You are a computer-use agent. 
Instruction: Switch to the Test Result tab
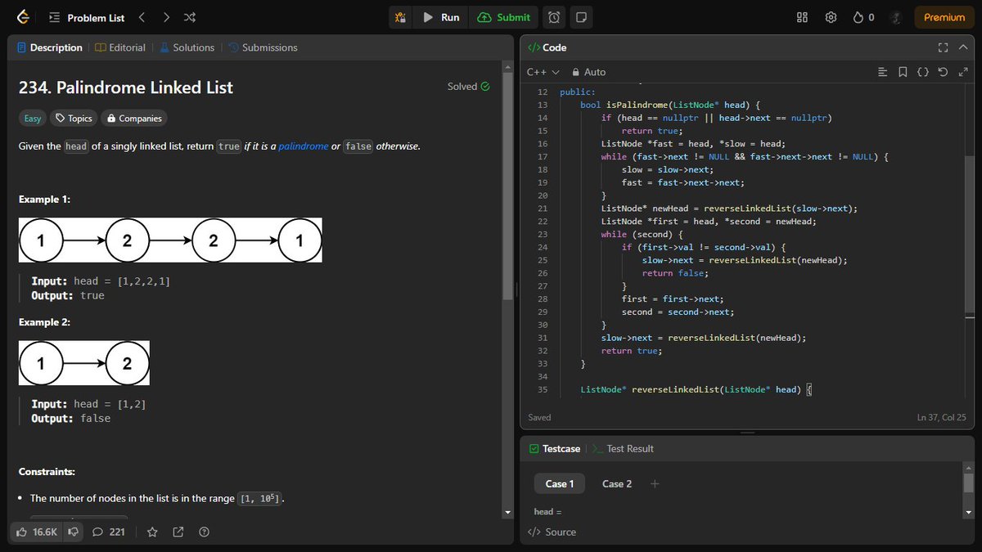624,448
